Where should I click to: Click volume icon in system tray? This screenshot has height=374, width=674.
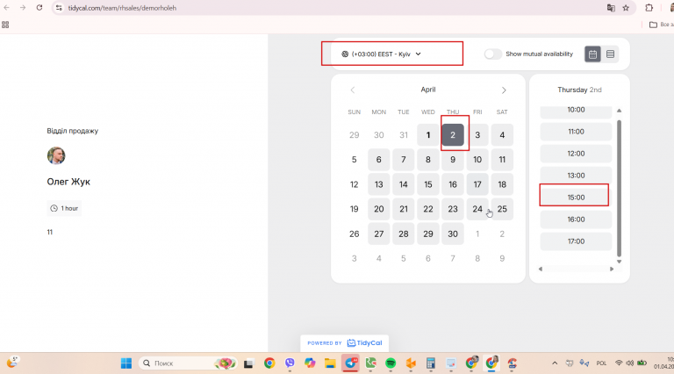[x=630, y=363]
